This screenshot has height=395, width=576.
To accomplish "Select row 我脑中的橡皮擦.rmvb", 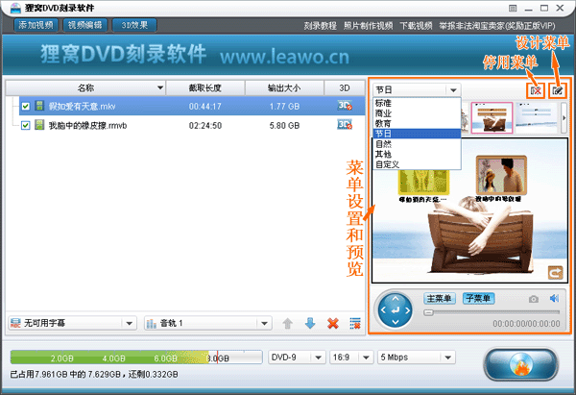I will point(192,125).
